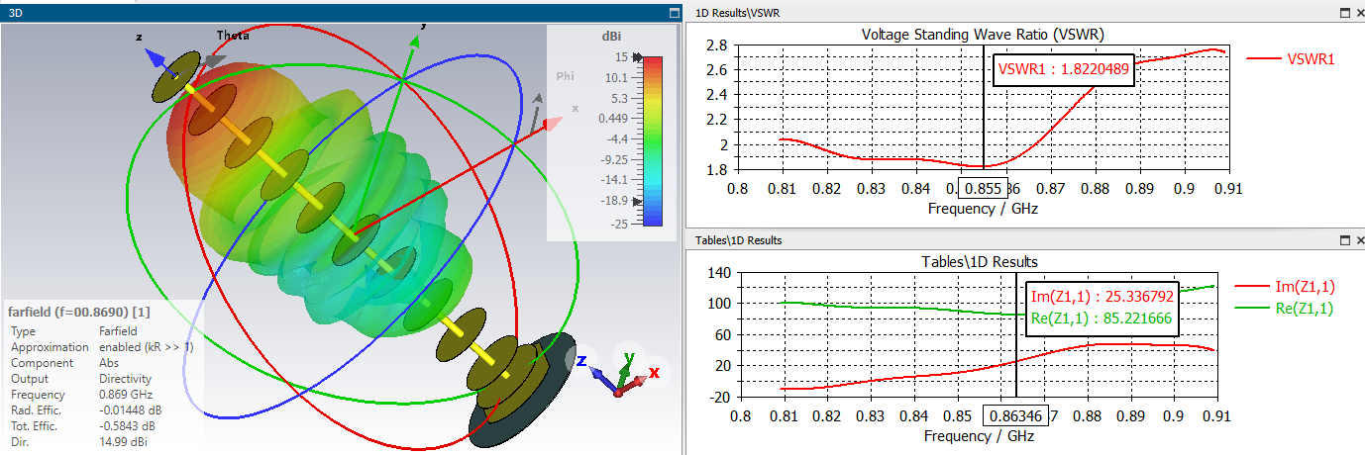Maximize the 1D Results\VSWR panel
This screenshot has width=1365, height=455.
coord(1344,12)
